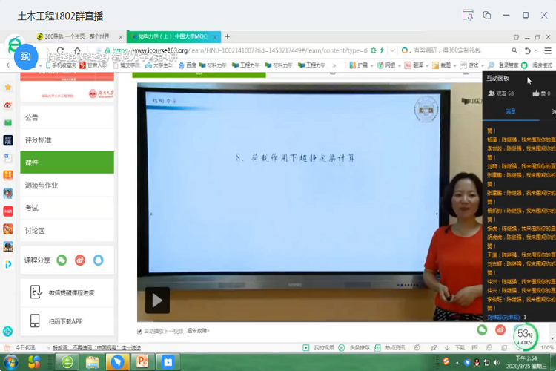Click the thumbs-up like icon in interaction panel
The image size is (556, 371).
(x=536, y=94)
